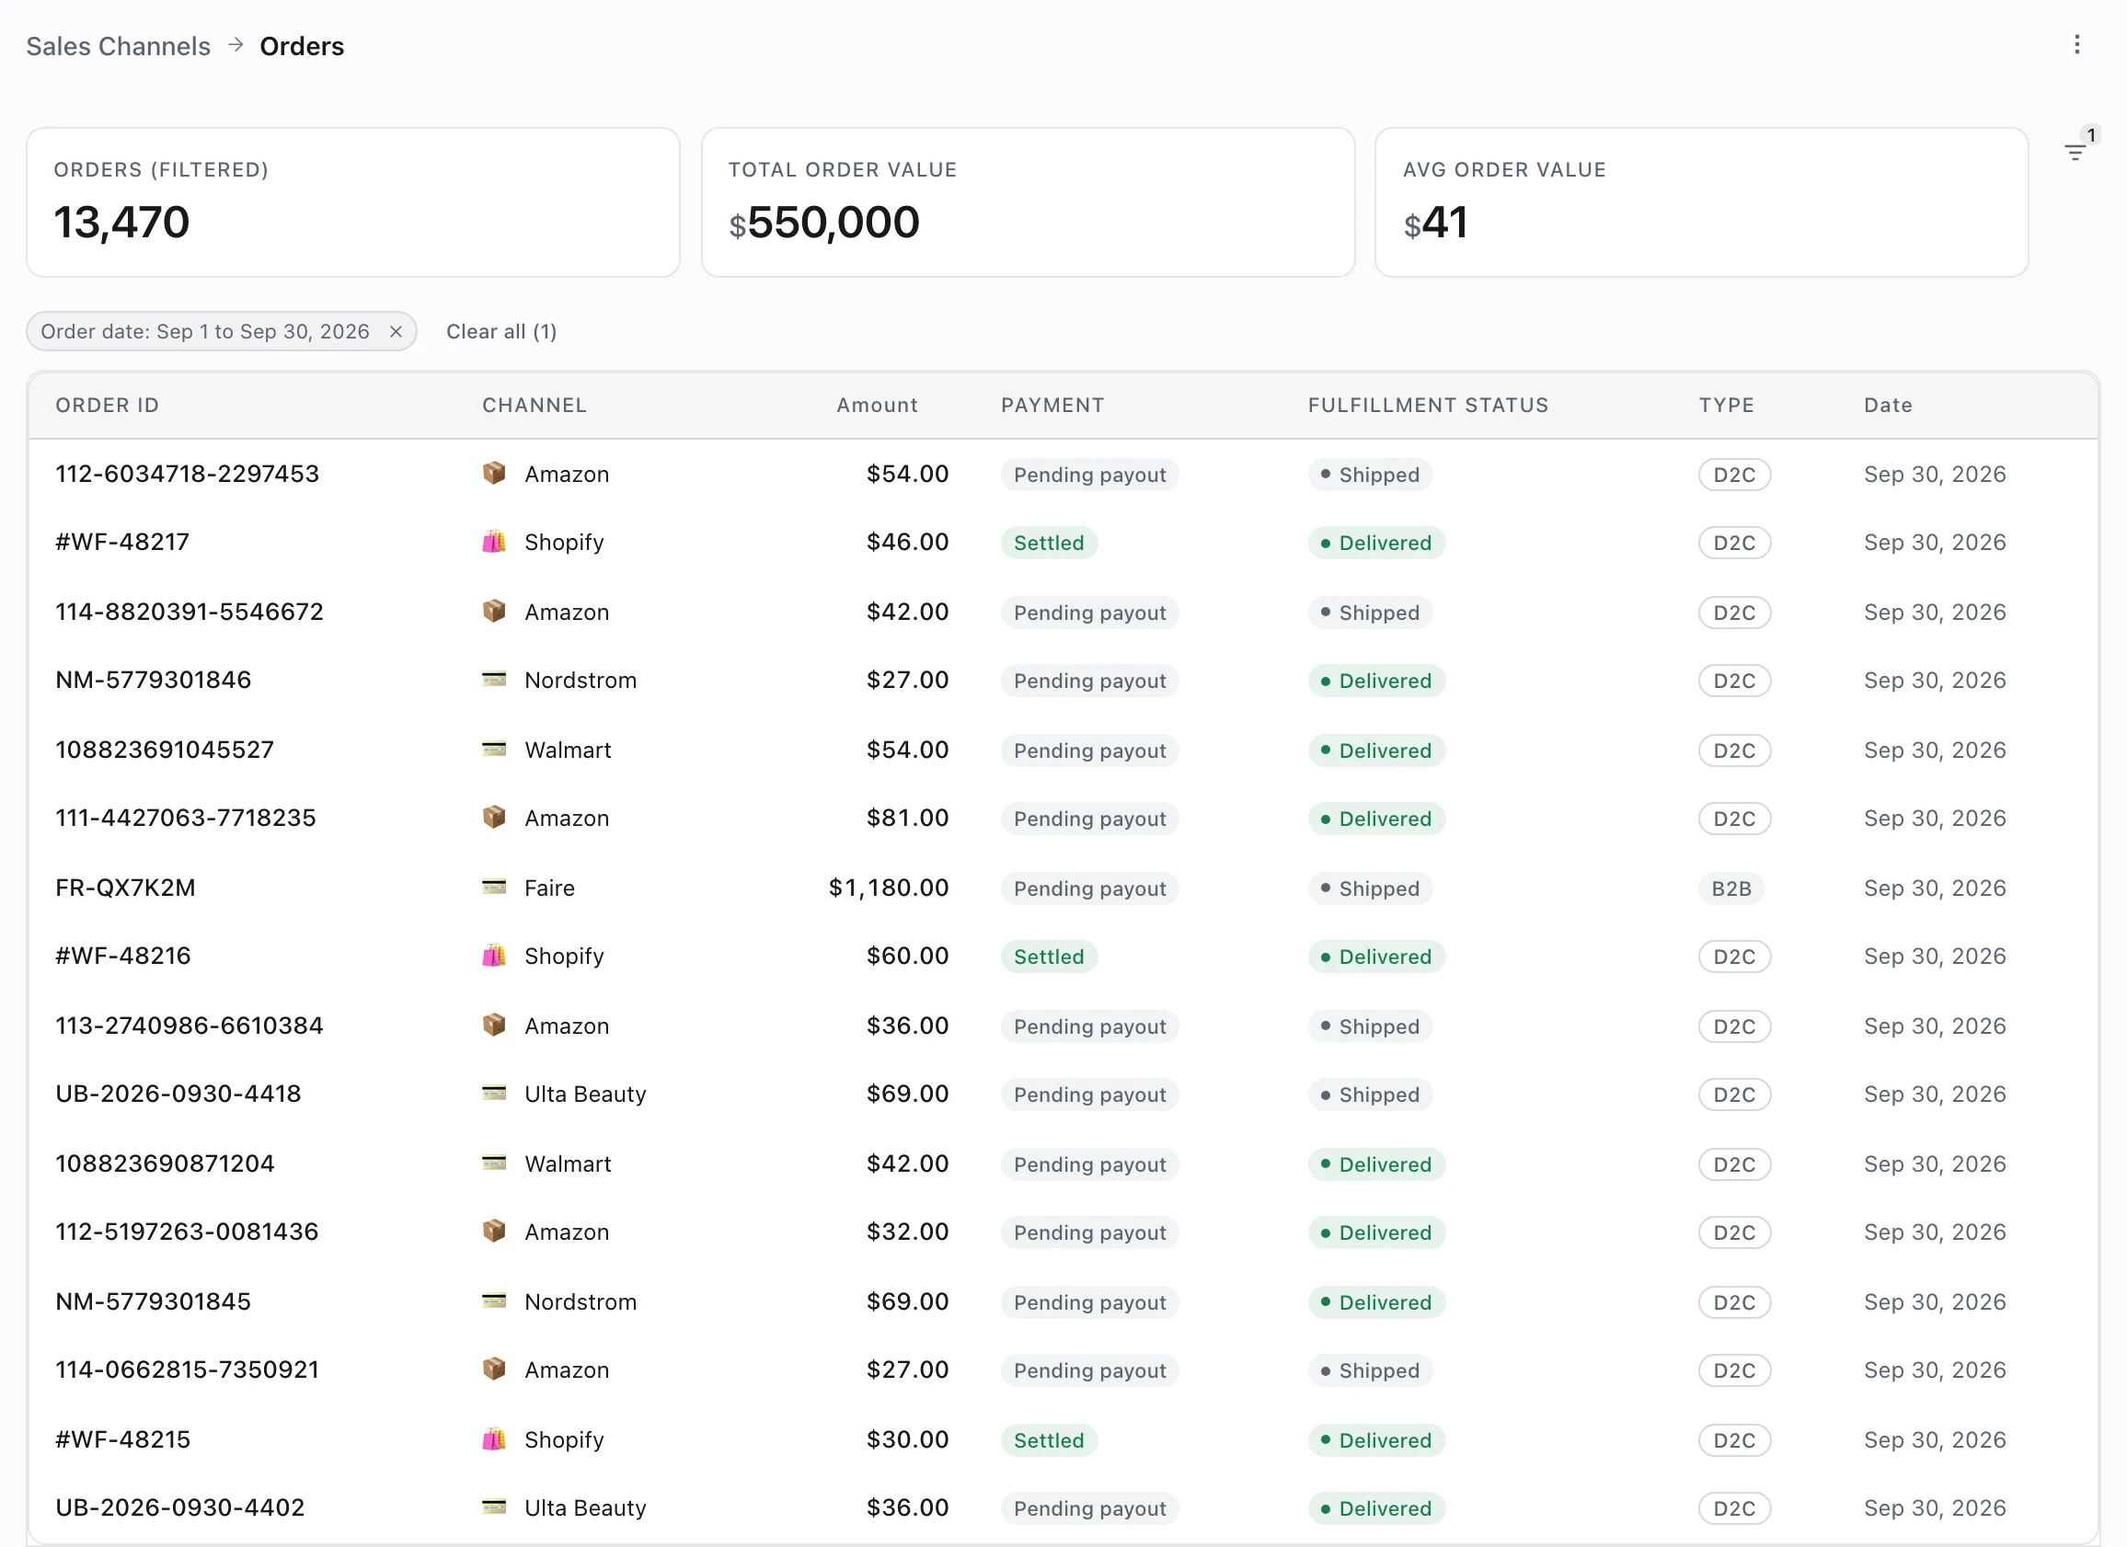
Task: Click Settled badge on order #WF-48217
Action: [x=1049, y=543]
